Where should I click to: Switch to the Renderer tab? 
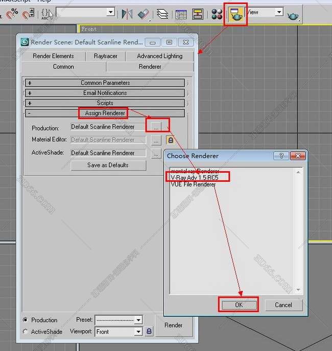[150, 66]
